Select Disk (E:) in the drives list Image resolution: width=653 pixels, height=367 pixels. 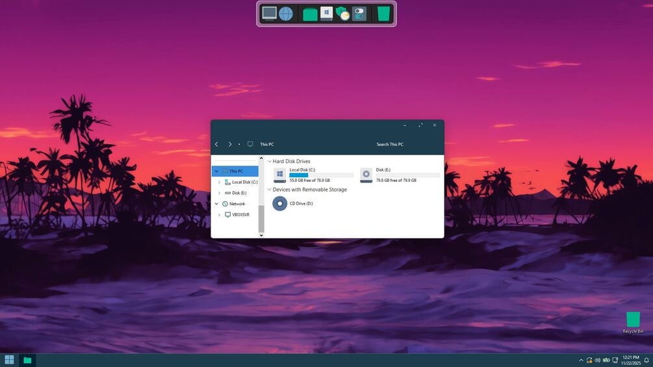pyautogui.click(x=400, y=175)
